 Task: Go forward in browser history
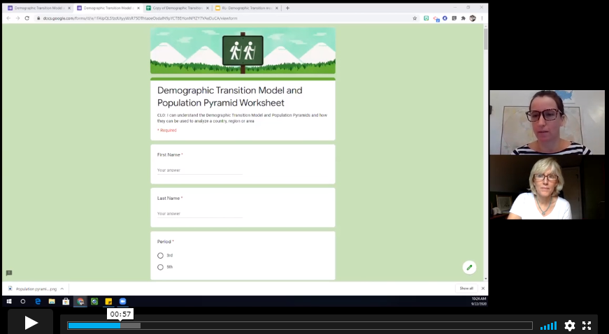point(17,18)
